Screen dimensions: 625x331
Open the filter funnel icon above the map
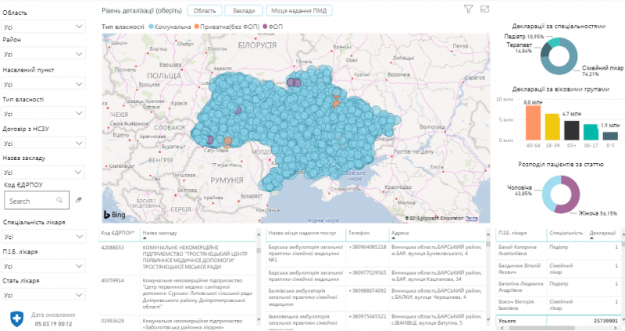point(468,9)
